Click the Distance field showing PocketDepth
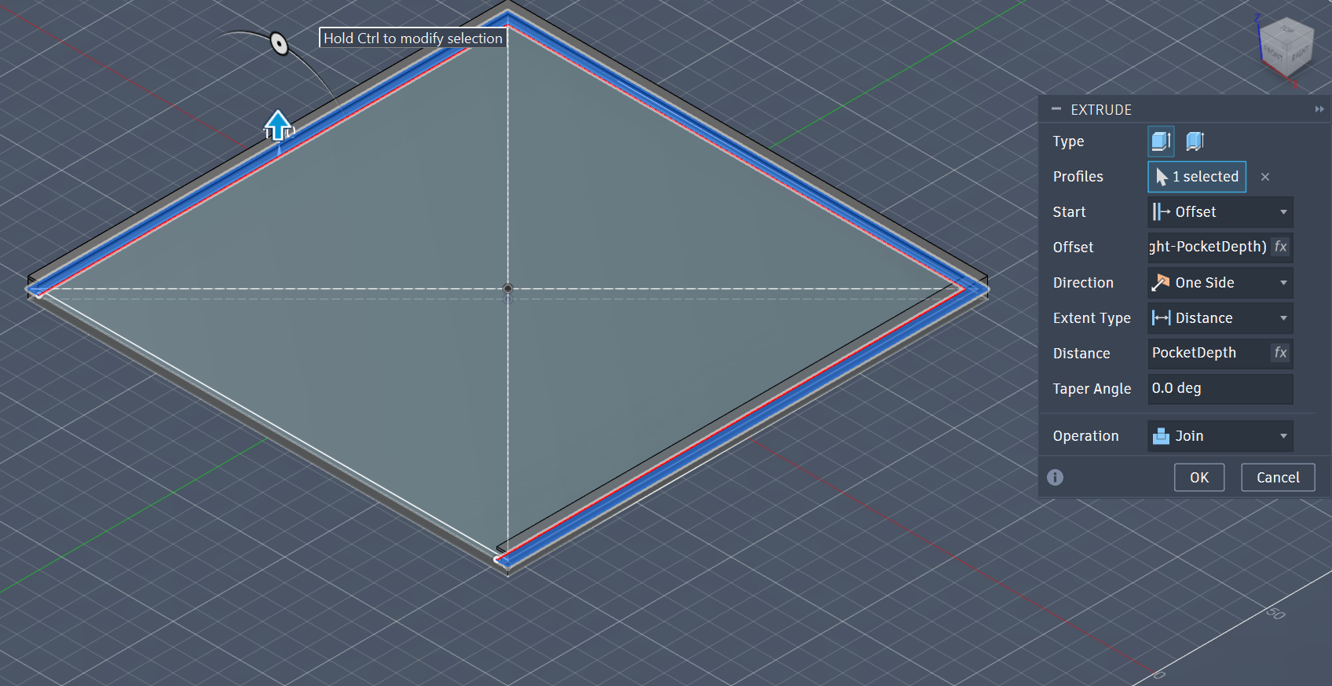The width and height of the screenshot is (1332, 686). 1208,353
